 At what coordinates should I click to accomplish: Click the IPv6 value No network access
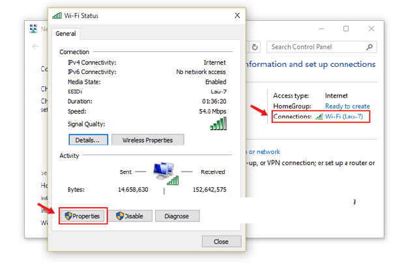[201, 72]
